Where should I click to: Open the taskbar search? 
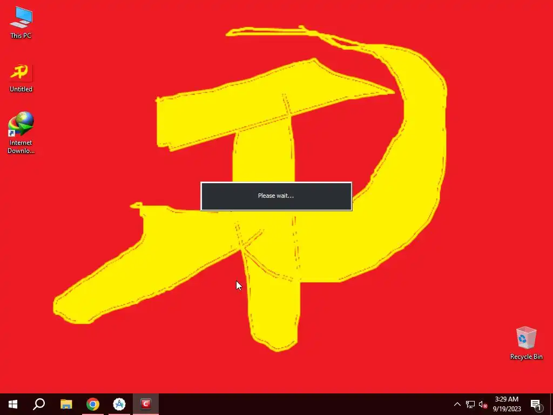click(x=39, y=404)
